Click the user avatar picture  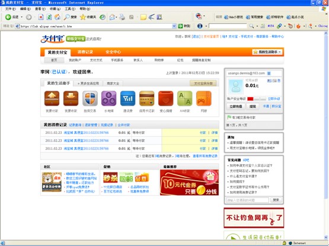pos(235,87)
